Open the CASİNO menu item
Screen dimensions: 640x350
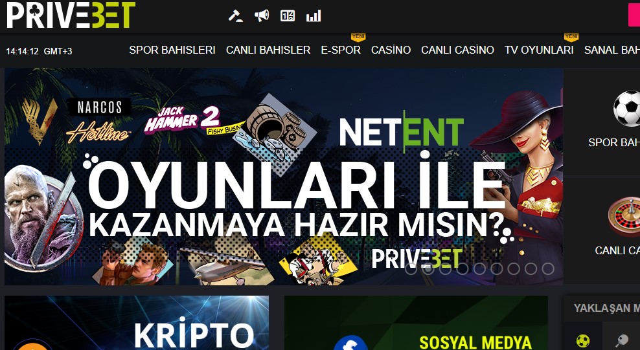(x=391, y=50)
